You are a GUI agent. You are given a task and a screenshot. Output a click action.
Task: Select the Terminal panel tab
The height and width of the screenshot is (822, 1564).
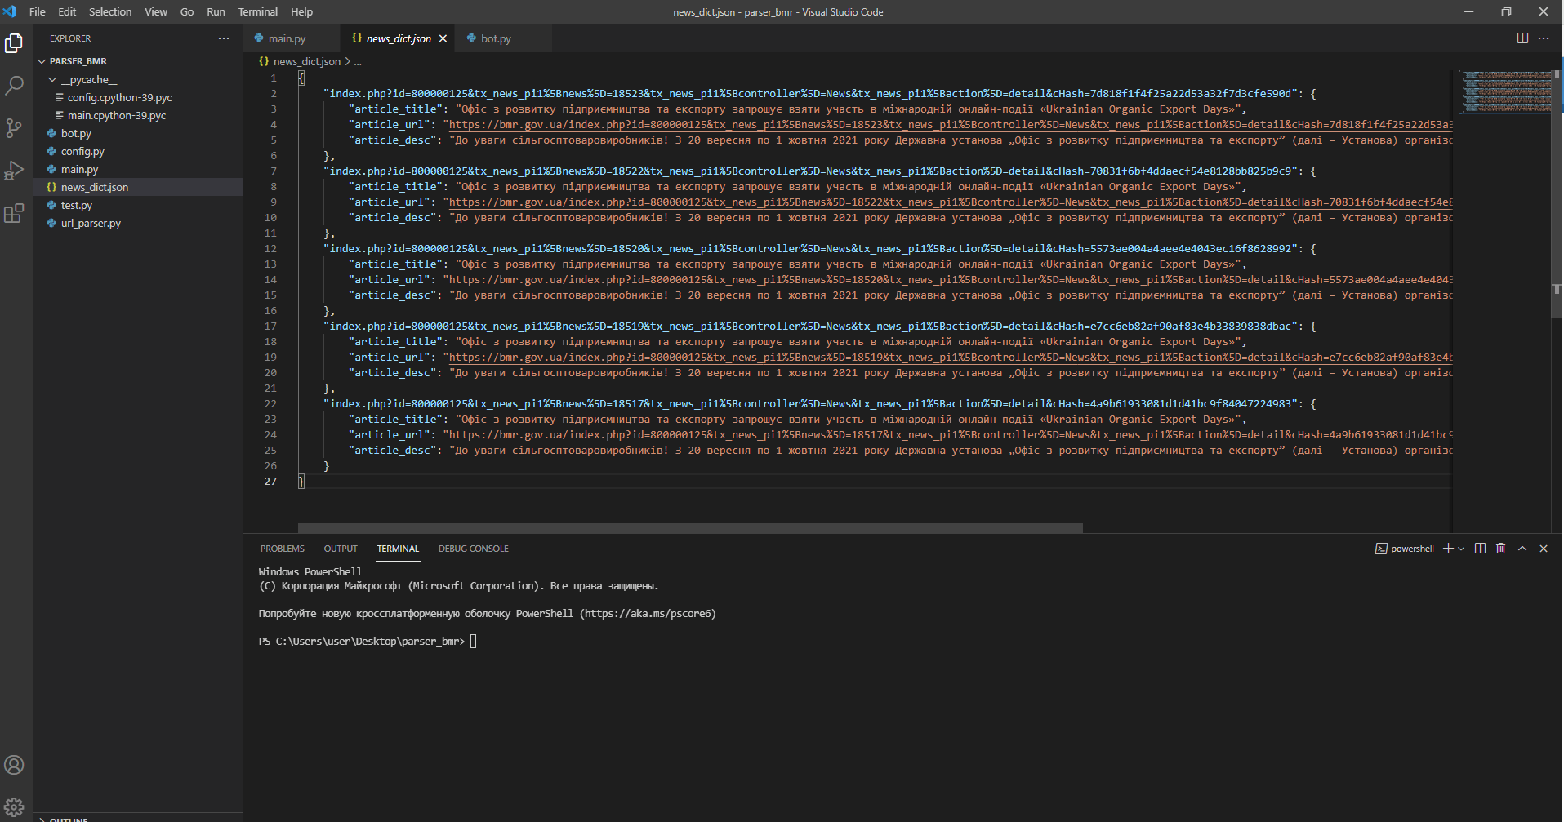(398, 549)
